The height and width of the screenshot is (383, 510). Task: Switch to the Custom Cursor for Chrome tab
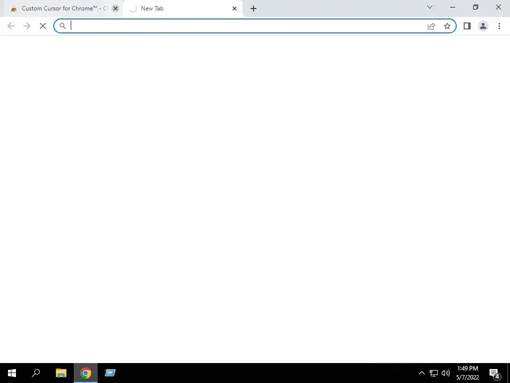62,8
